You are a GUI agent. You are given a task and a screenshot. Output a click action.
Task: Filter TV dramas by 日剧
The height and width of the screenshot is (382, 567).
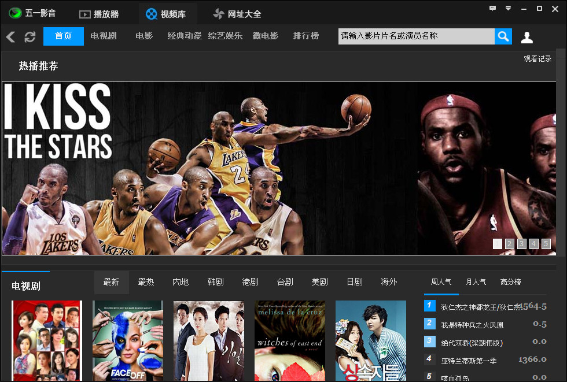tap(354, 282)
